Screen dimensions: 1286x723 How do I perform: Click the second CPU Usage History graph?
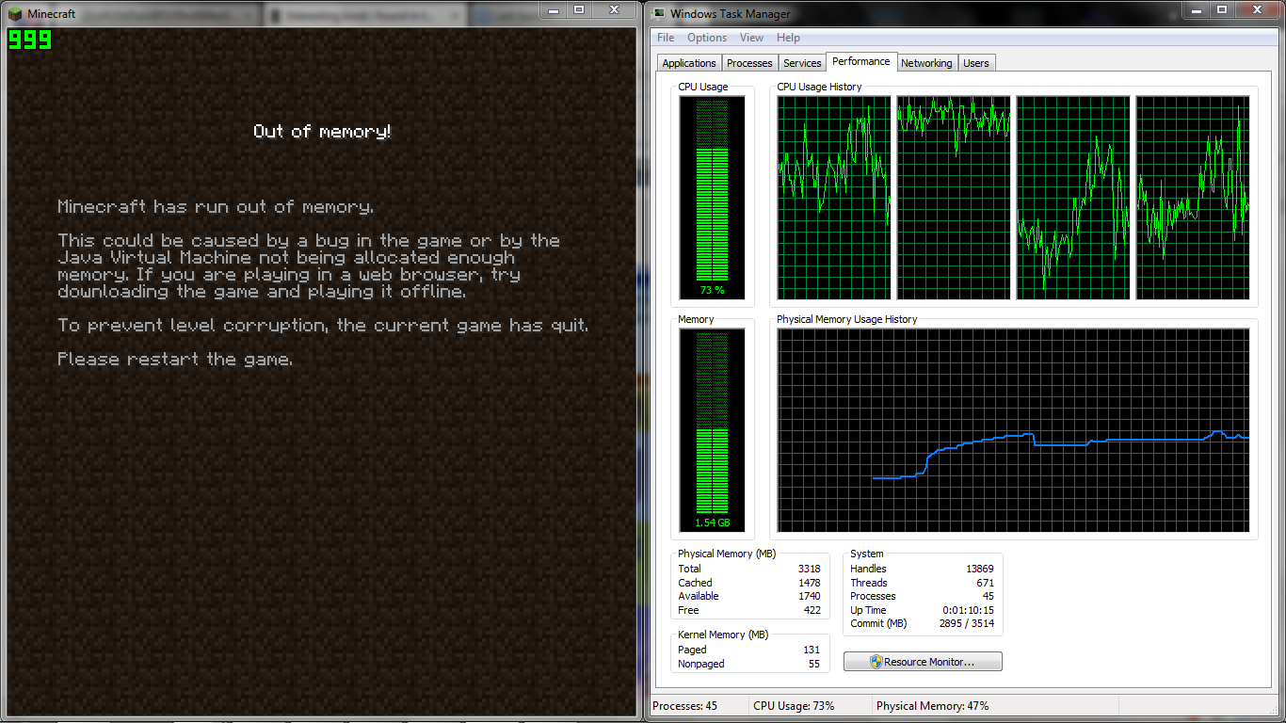coord(953,198)
